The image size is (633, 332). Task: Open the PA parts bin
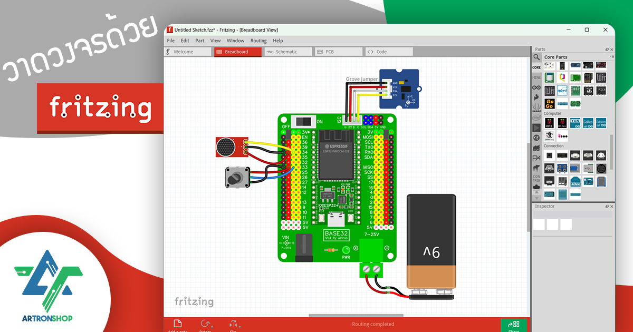point(536,158)
